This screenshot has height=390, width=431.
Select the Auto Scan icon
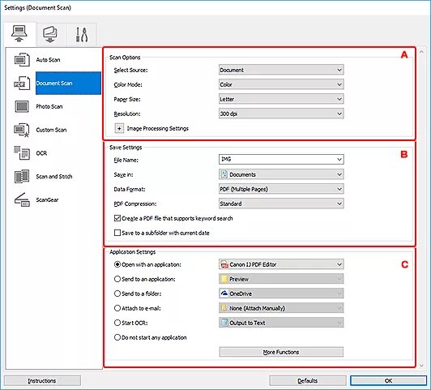22,59
